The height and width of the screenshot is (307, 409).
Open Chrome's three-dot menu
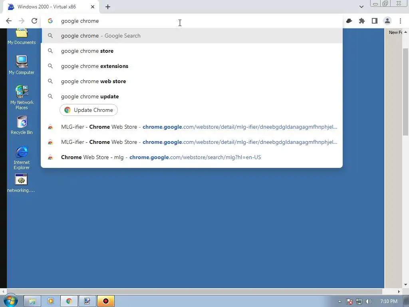point(400,21)
